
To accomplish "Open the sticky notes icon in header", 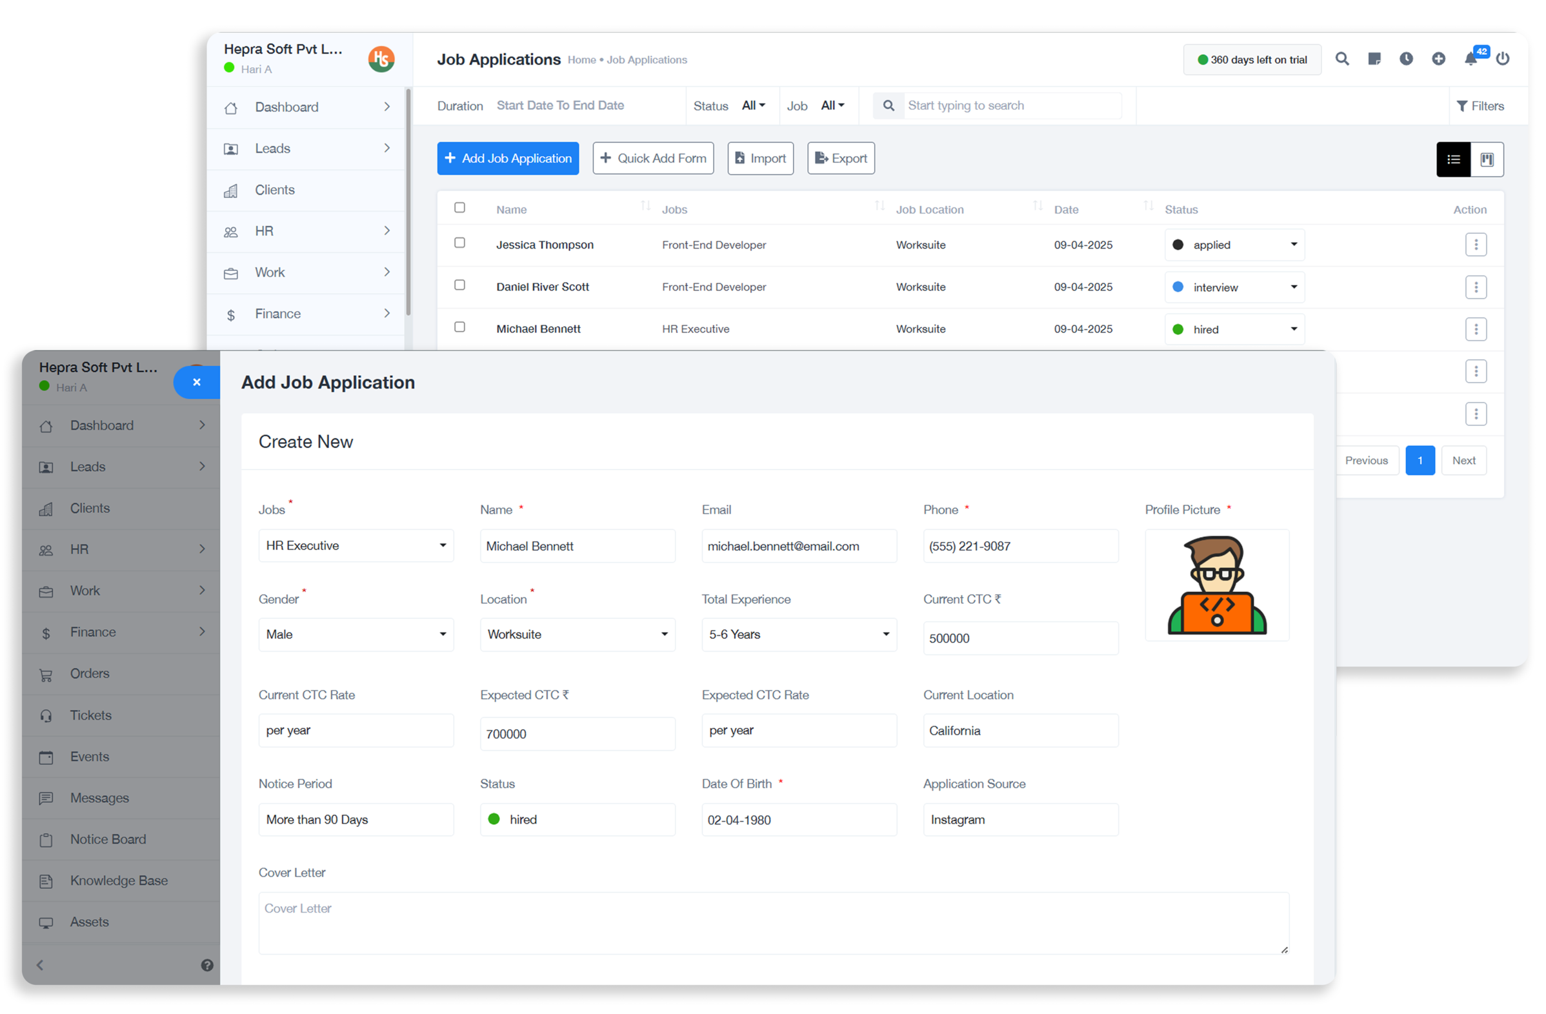I will 1374,59.
